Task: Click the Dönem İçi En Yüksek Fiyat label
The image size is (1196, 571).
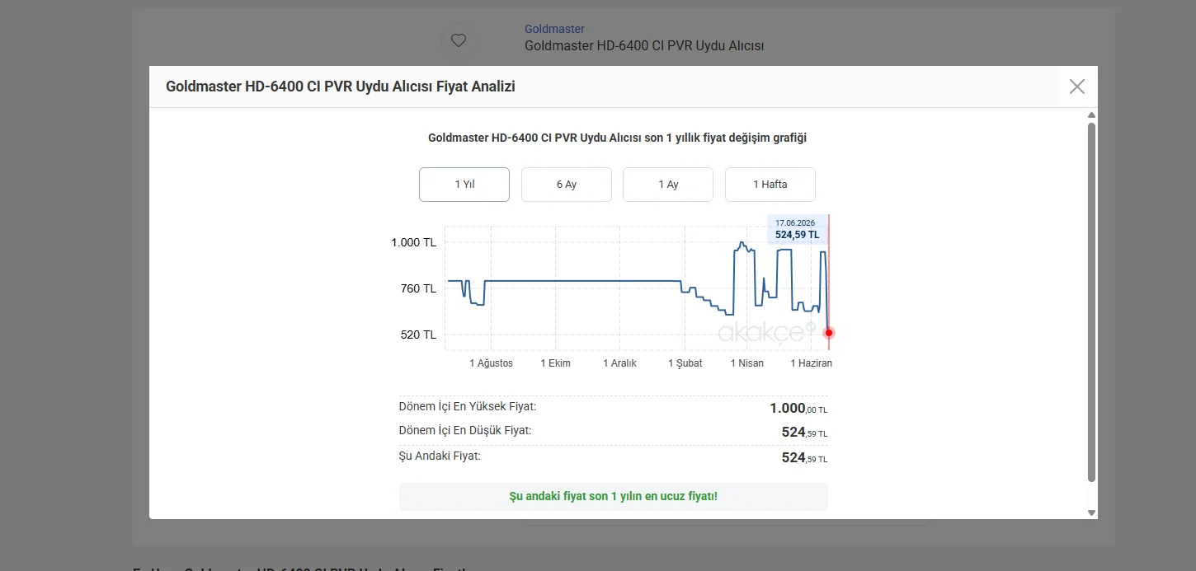Action: 468,407
